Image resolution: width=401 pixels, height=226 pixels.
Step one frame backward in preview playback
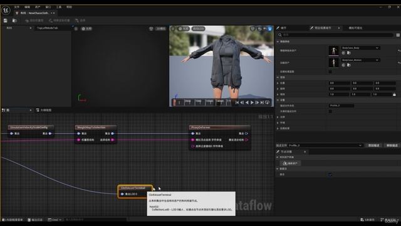click(x=242, y=102)
